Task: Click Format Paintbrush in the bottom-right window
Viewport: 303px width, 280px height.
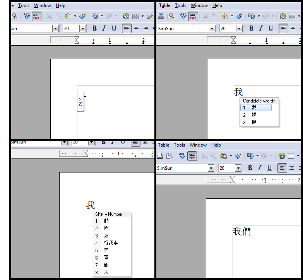Action: (238, 156)
